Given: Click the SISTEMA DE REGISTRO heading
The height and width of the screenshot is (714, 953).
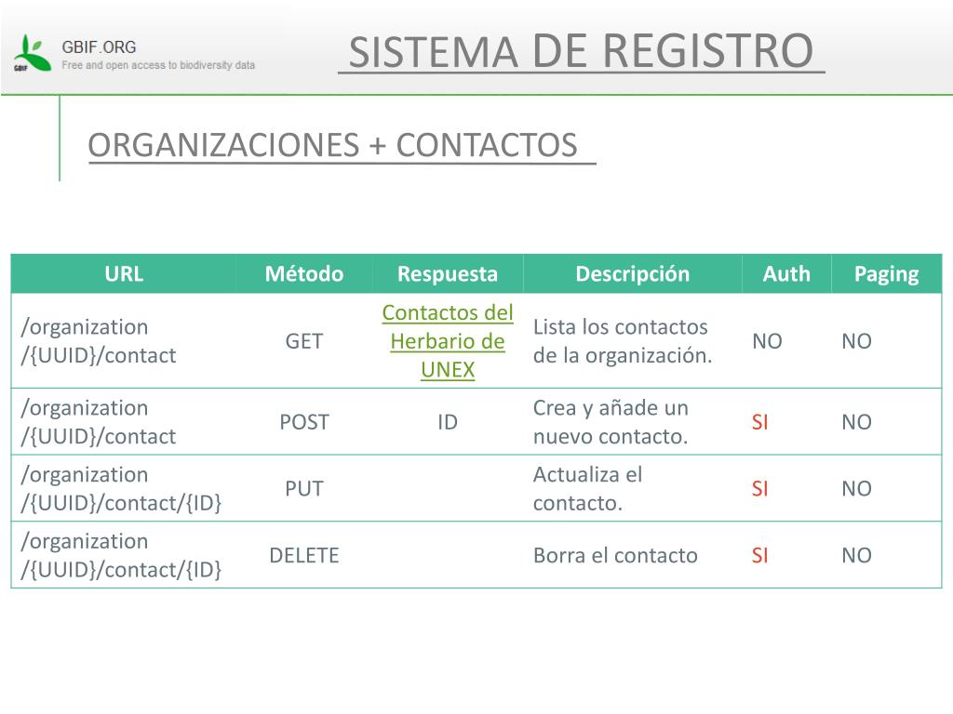Looking at the screenshot, I should pos(581,51).
